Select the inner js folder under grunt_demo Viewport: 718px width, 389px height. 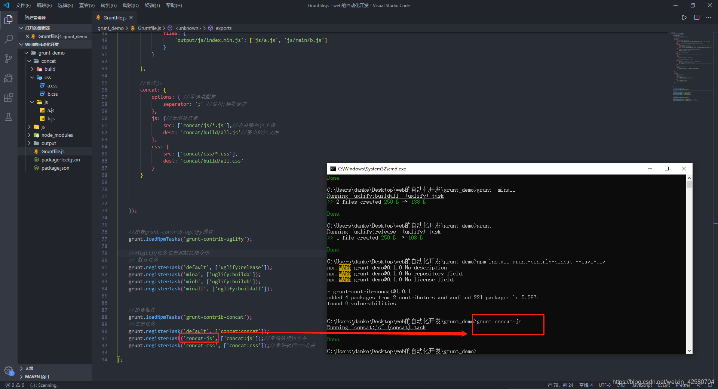[x=43, y=127]
